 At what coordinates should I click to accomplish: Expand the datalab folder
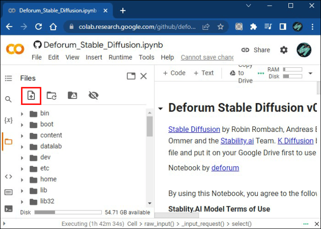point(22,147)
